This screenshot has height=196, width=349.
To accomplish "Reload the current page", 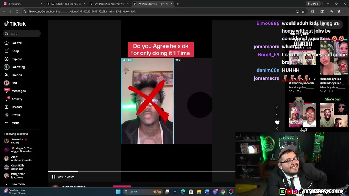I will coord(17,11).
